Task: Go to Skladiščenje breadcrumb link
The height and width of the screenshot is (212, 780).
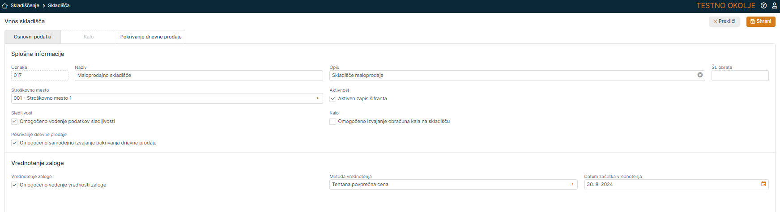Action: 25,6
